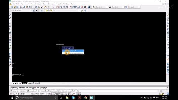Click the Plot printer icon
Image resolution: width=178 pixels, height=100 pixels.
[x=21, y=7]
